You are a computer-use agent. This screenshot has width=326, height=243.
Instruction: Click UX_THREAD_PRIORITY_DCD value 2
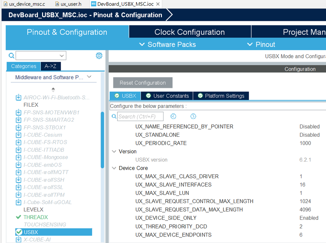[x=301, y=227]
